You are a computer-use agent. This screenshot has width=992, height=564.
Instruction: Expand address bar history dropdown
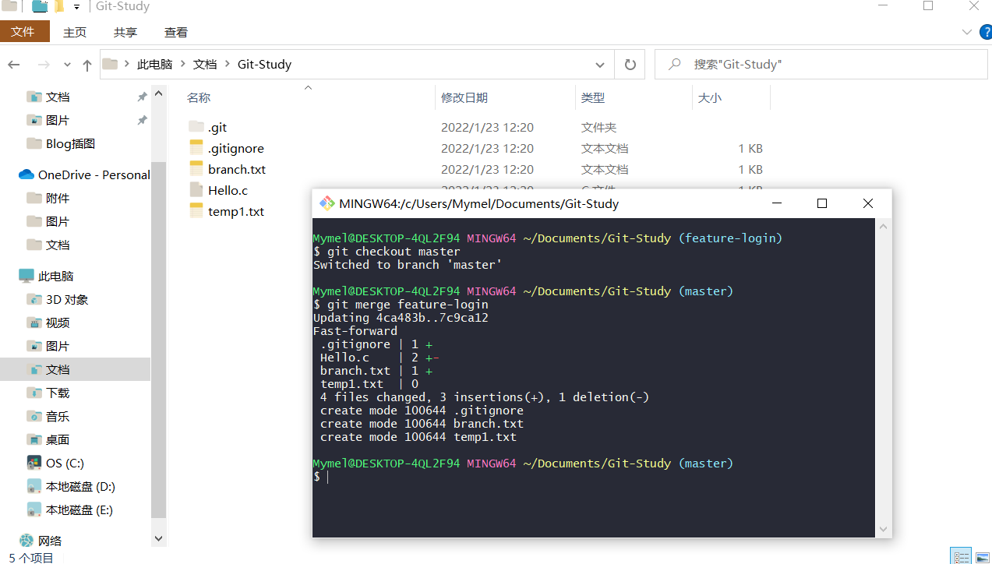pyautogui.click(x=600, y=65)
